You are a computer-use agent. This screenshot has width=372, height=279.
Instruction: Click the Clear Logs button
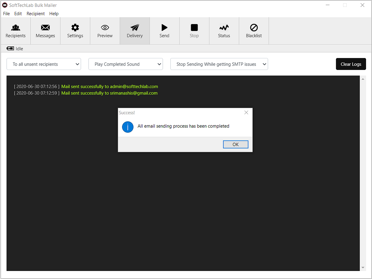click(x=351, y=64)
